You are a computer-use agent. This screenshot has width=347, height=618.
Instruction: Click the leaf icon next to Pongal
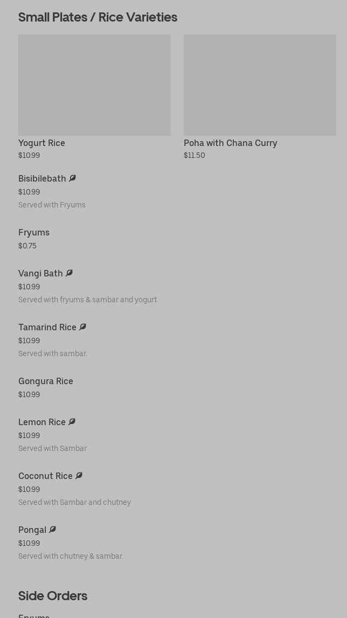point(52,530)
